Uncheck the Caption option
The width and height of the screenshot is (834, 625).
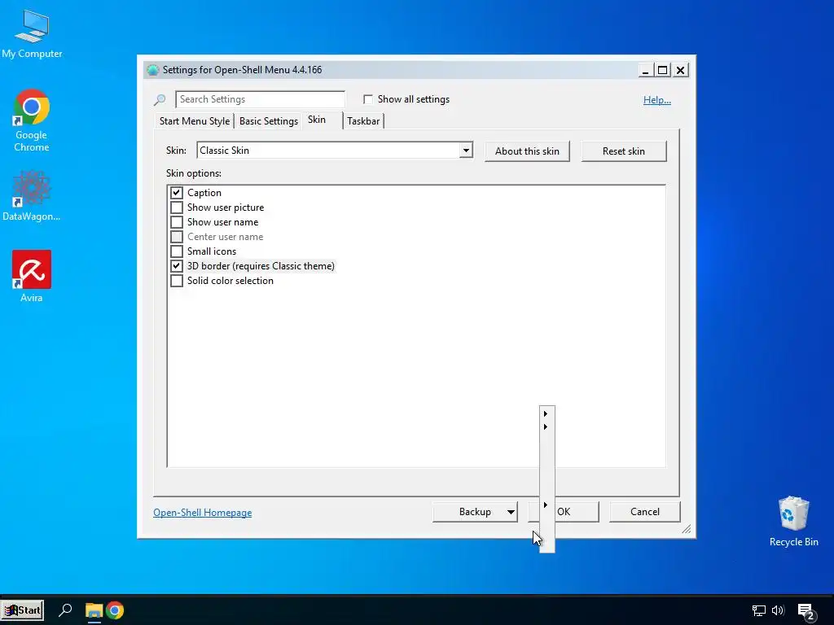pyautogui.click(x=177, y=192)
